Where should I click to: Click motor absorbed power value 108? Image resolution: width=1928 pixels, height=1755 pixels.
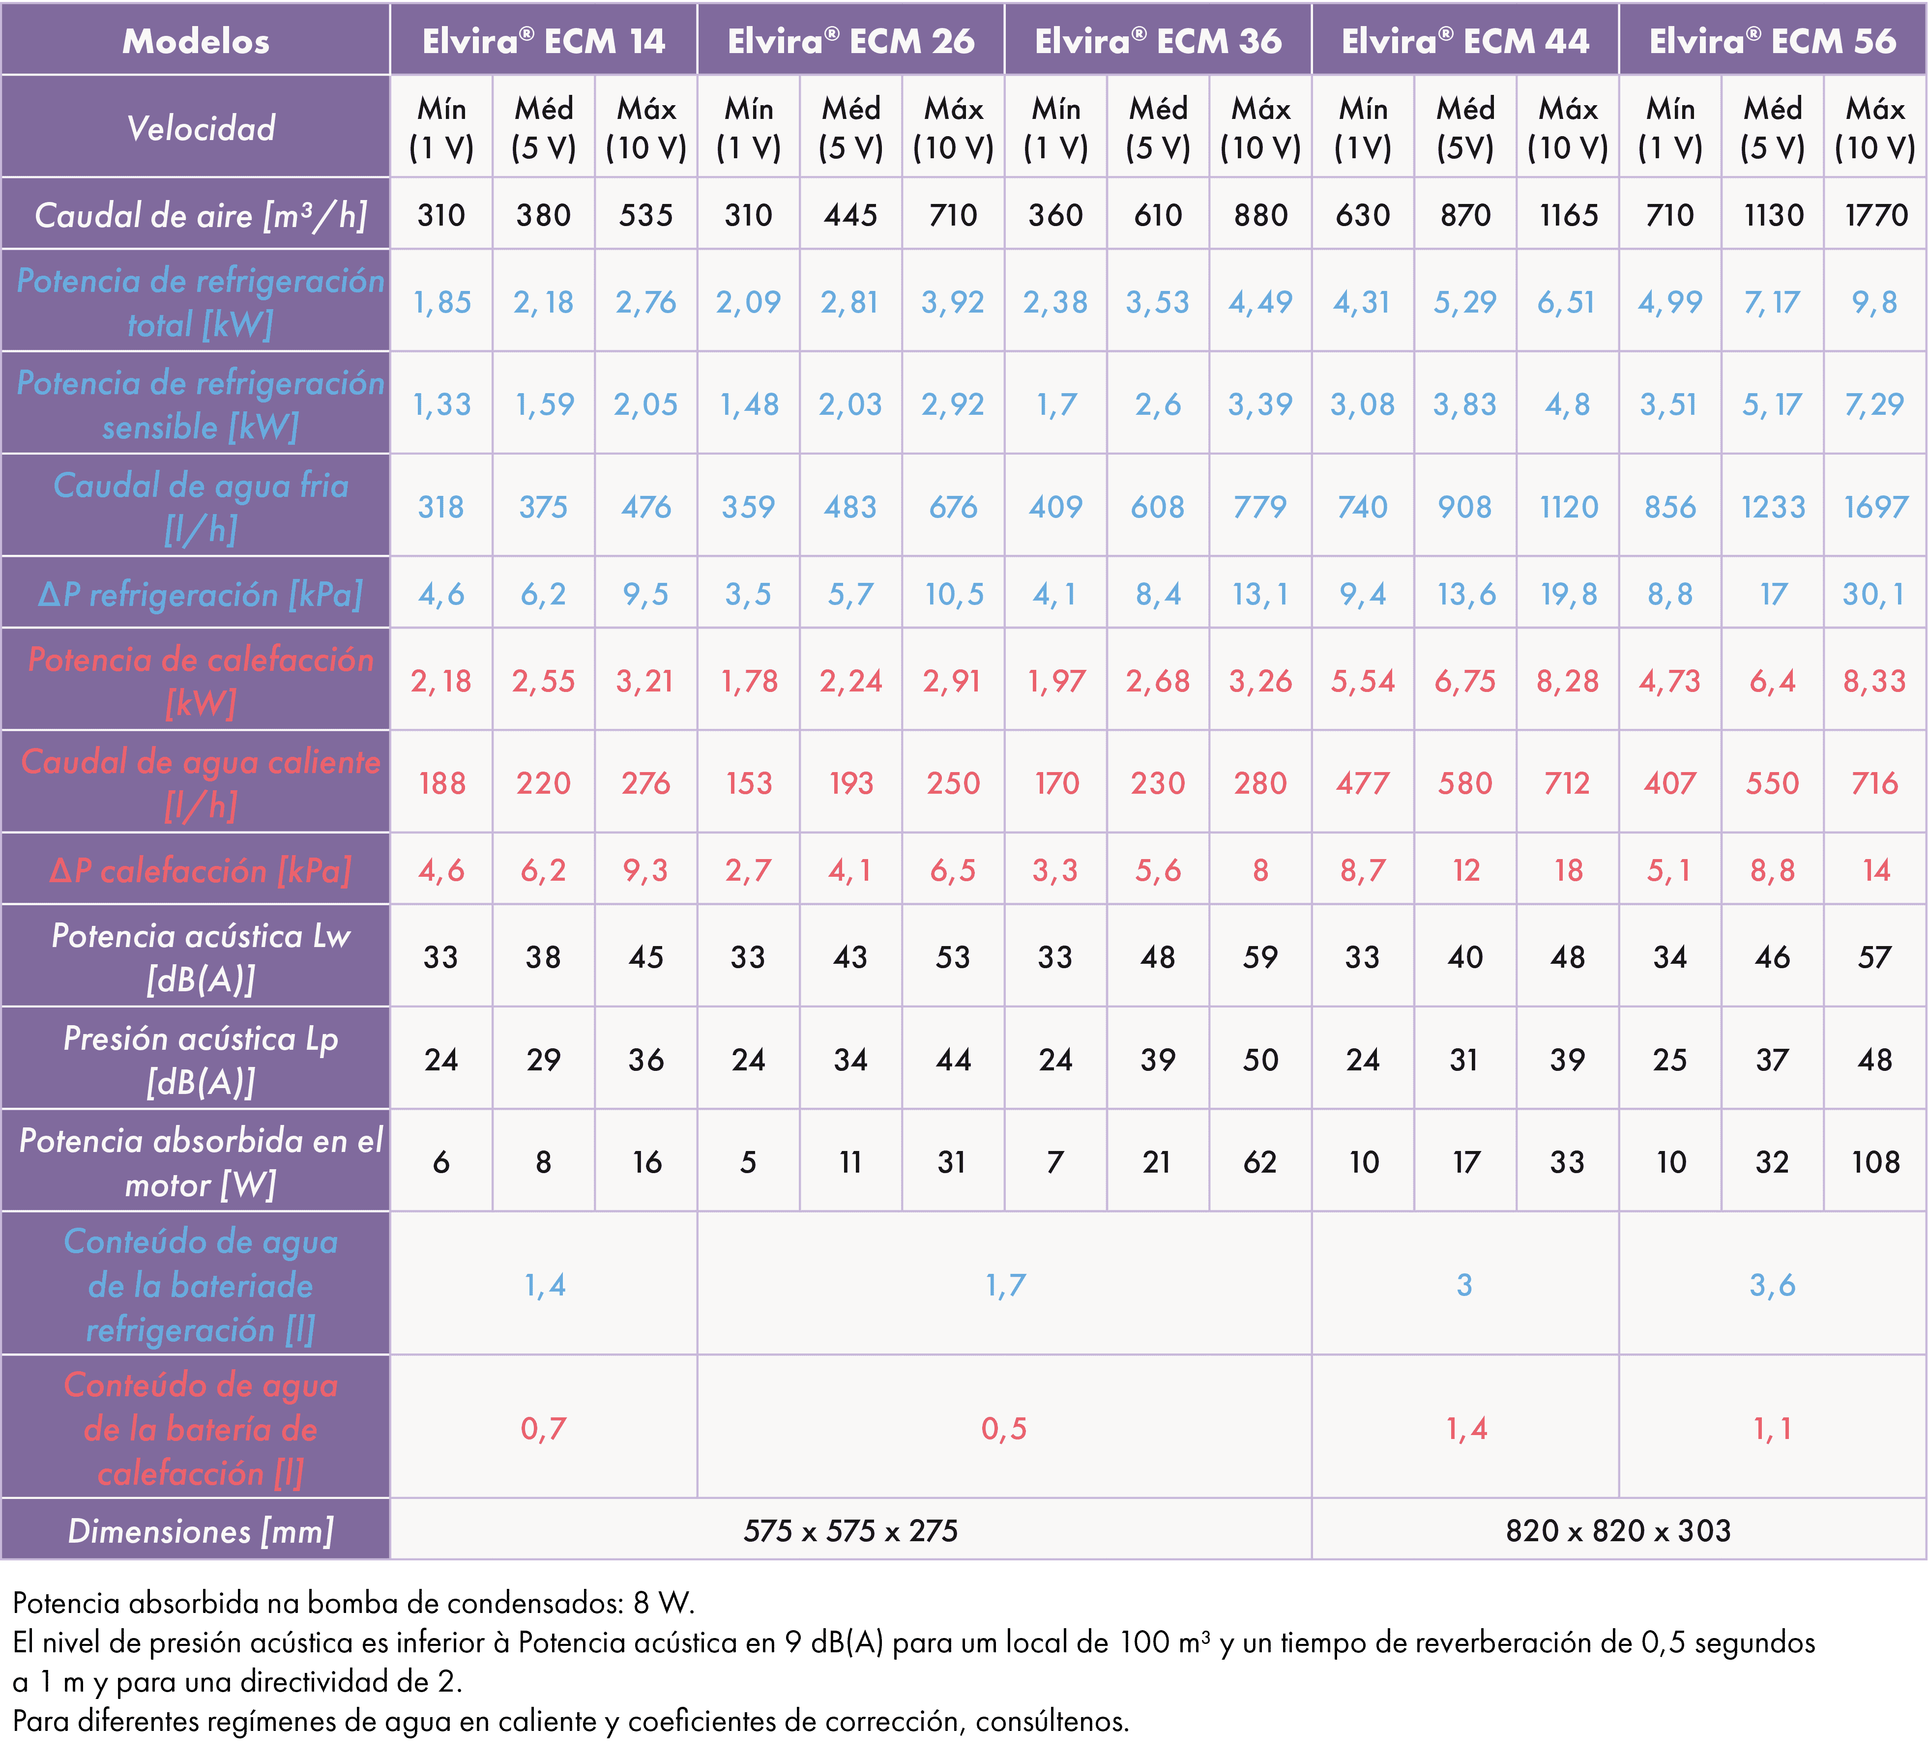1875,1161
